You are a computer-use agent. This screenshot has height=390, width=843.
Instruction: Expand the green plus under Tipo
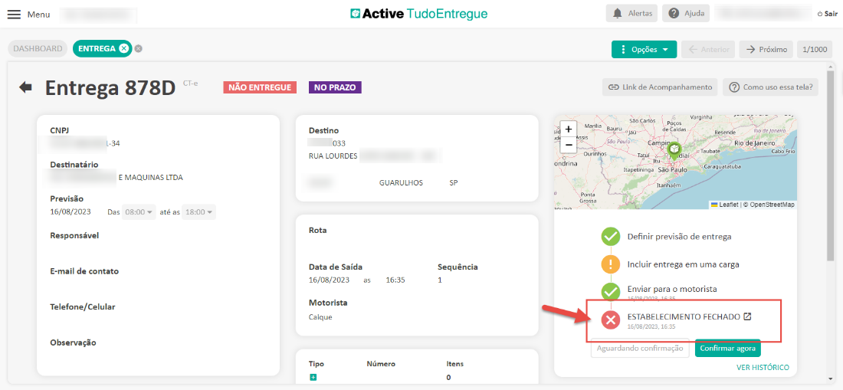313,378
